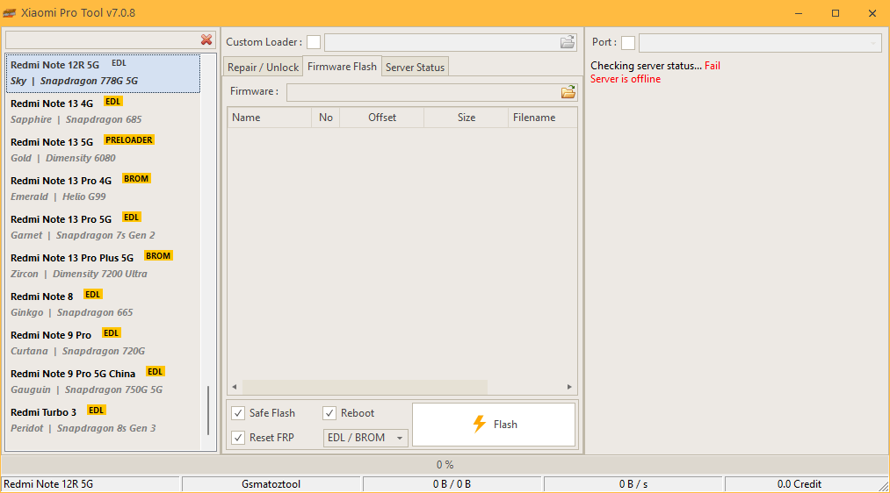Choose Redmi Turbo 3 from device list

pyautogui.click(x=104, y=419)
